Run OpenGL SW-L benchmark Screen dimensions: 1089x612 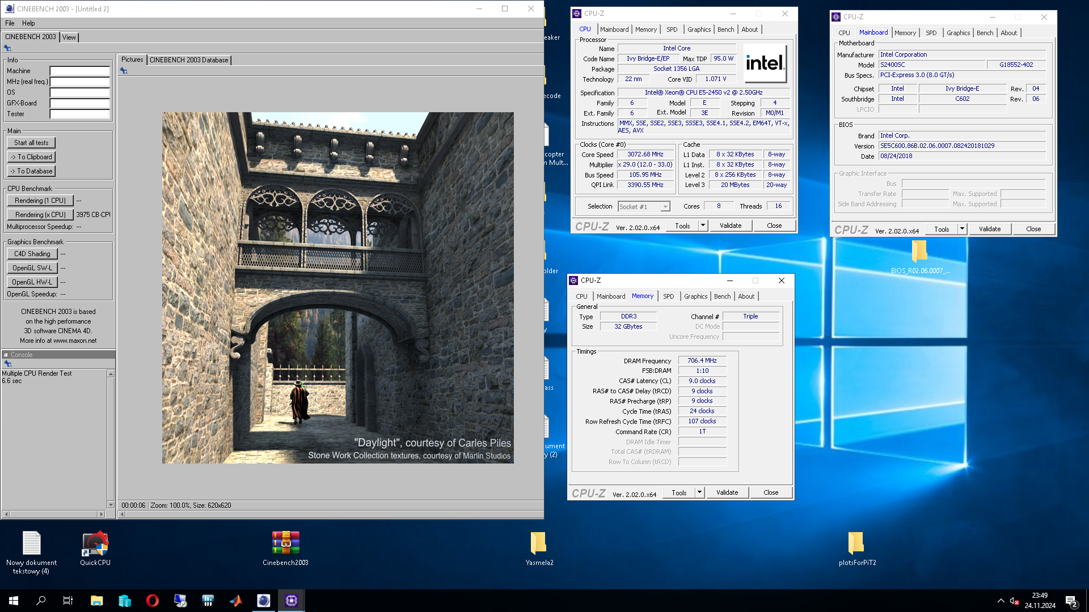(32, 268)
